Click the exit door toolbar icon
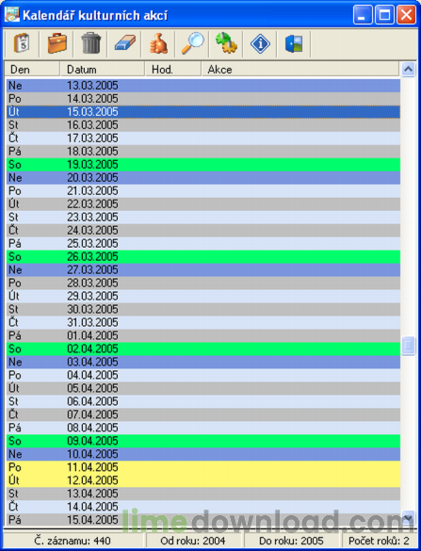421x551 pixels. click(294, 43)
